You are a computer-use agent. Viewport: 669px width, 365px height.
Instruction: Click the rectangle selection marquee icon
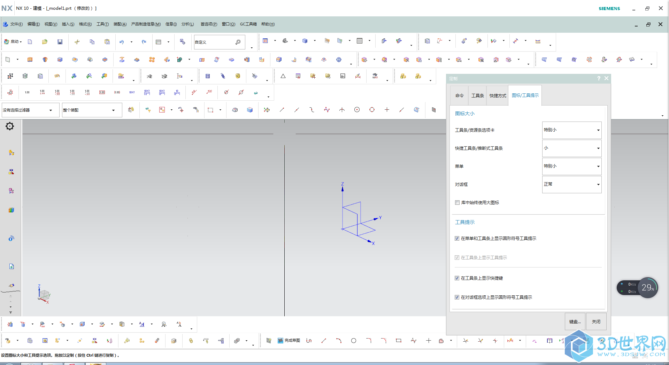click(210, 110)
